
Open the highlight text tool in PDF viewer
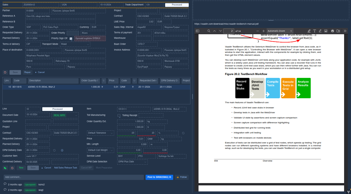[x=309, y=31]
